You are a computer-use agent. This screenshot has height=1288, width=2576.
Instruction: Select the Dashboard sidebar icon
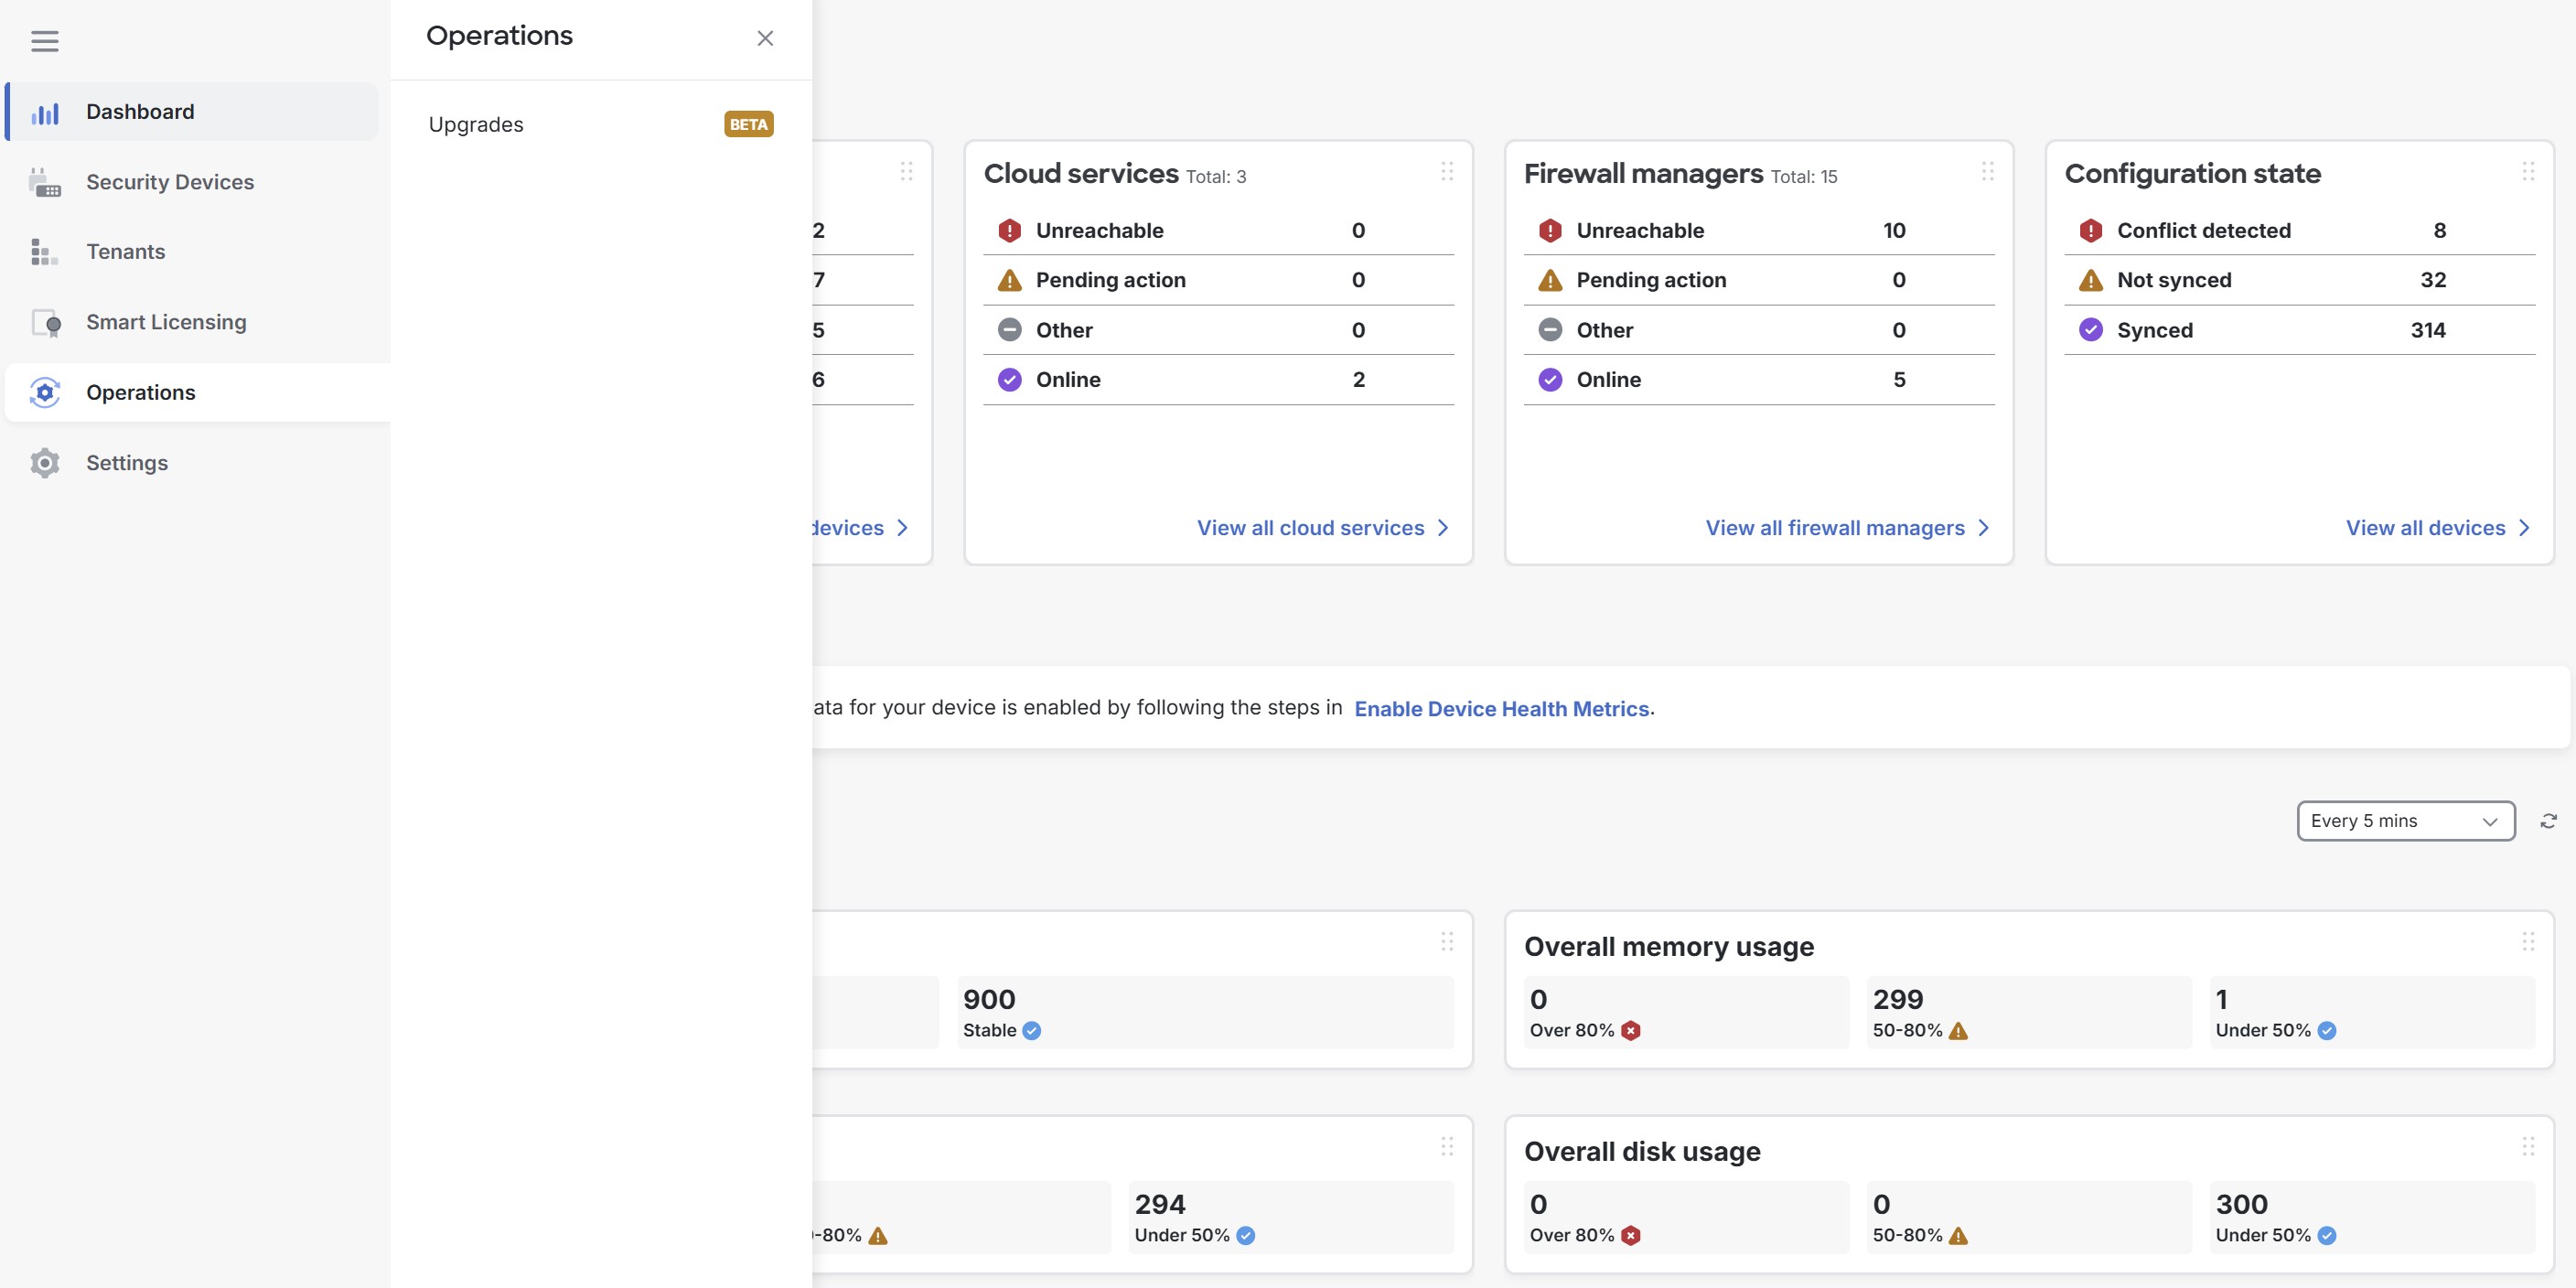45,111
